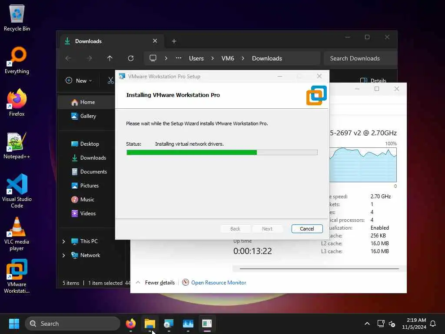Launch Firefox from the desktop icon
445x334 pixels.
[17, 103]
